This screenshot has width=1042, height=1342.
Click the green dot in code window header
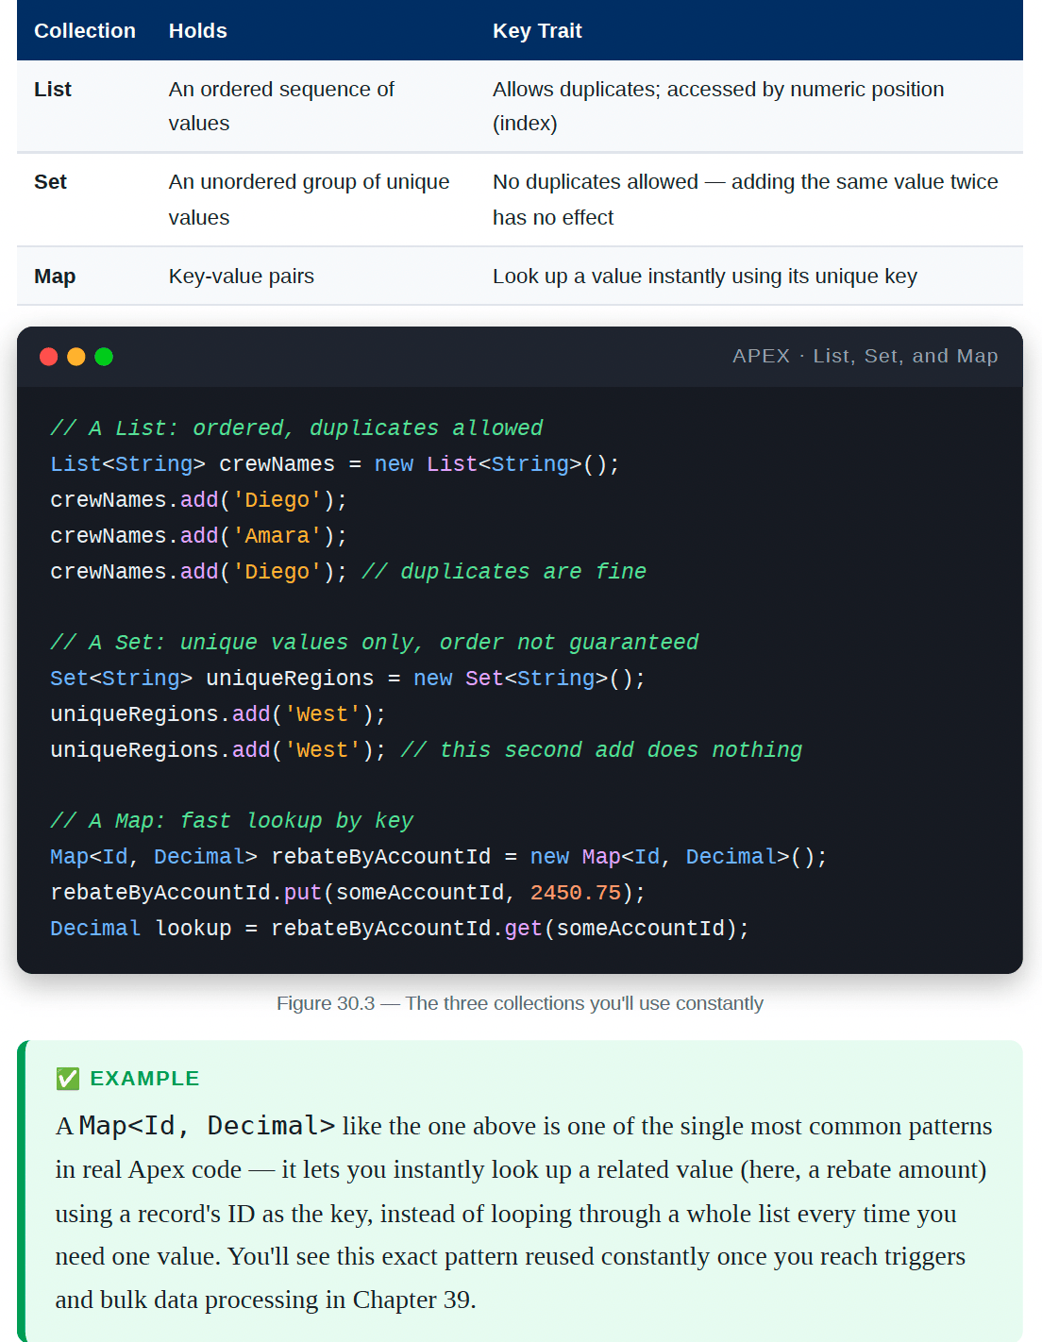pyautogui.click(x=104, y=357)
